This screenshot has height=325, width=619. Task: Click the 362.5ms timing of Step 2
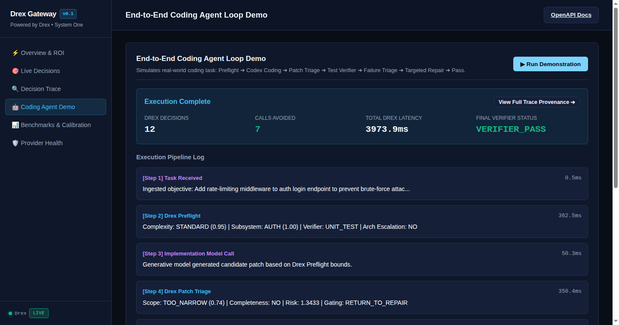[570, 216]
